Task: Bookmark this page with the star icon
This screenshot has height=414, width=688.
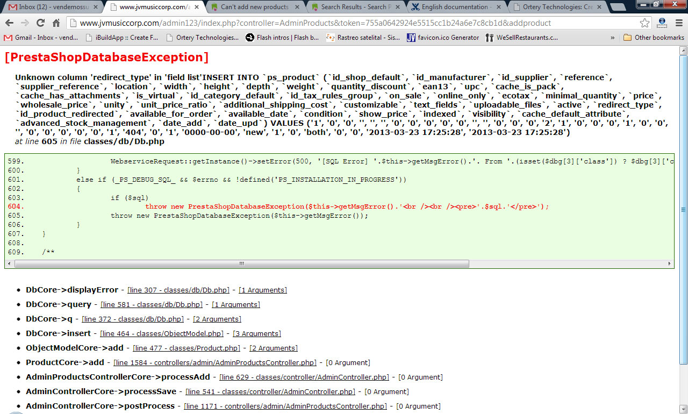Action: click(644, 23)
